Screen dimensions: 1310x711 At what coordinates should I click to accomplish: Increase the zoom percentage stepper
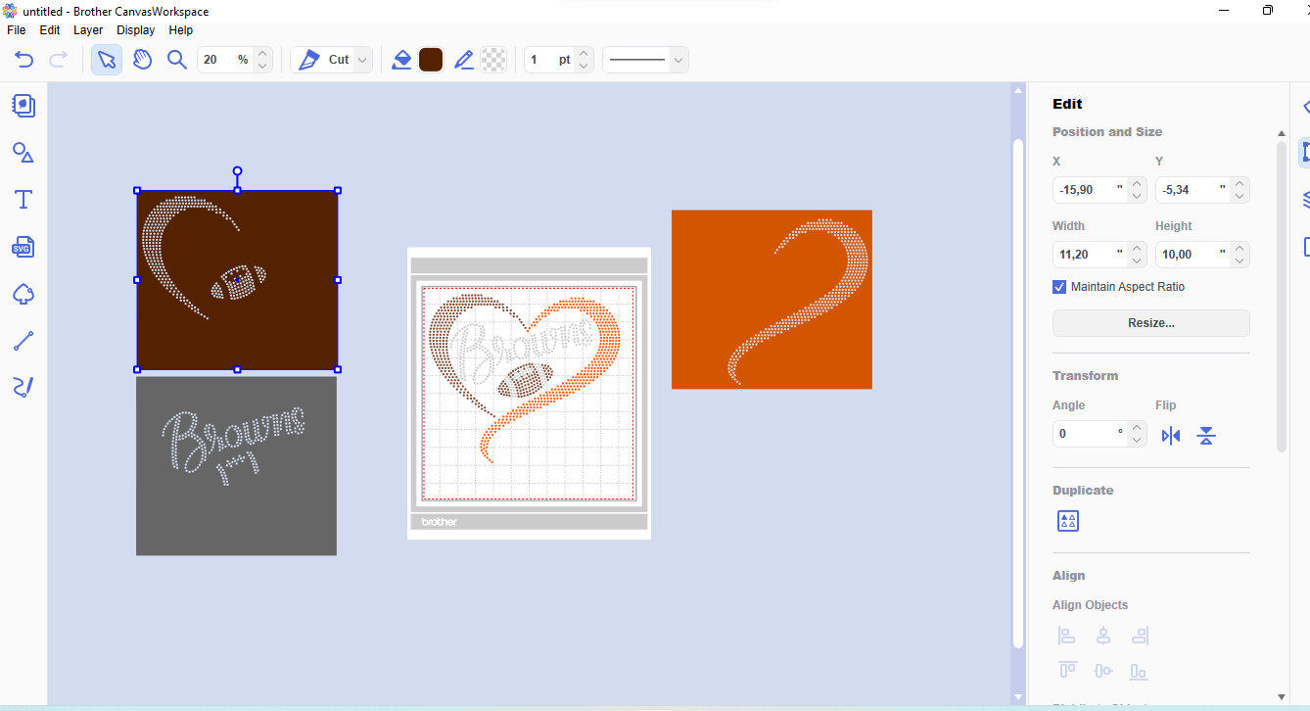pos(262,53)
